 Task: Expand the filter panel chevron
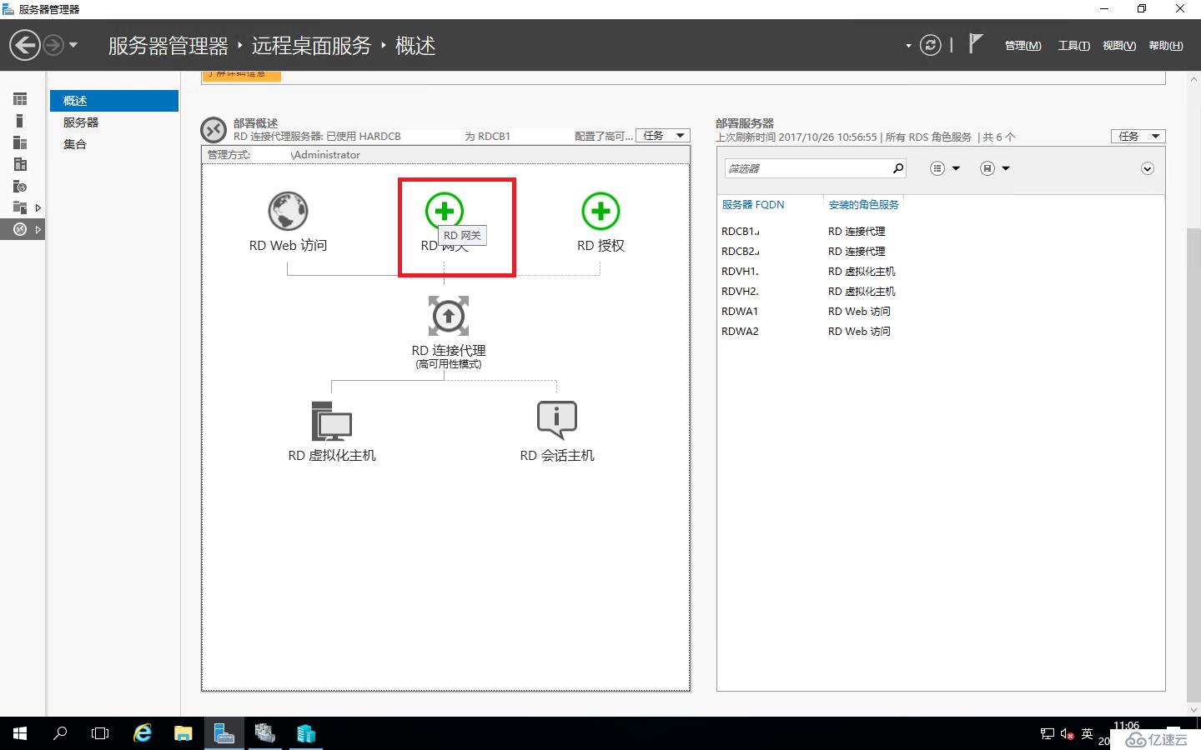coord(1148,168)
